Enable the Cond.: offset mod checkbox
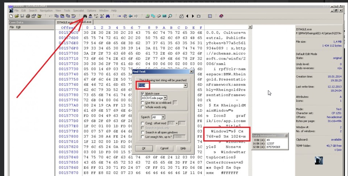 tap(142, 123)
